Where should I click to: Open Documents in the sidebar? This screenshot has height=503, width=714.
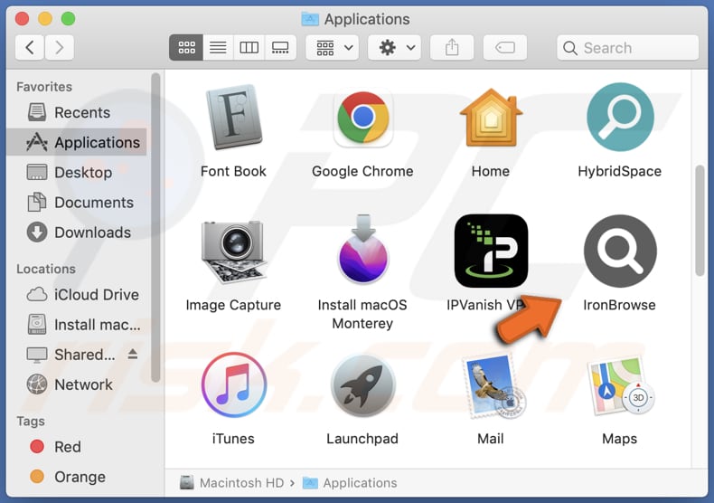77,203
